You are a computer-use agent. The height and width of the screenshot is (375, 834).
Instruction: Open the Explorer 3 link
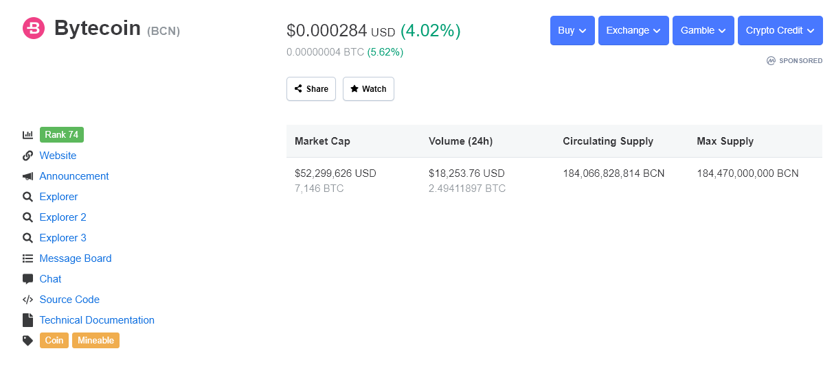63,238
